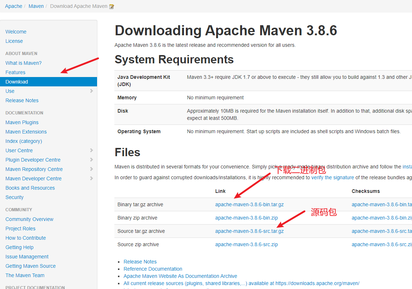Open the User Centre link
This screenshot has height=289, width=412.
click(19, 151)
